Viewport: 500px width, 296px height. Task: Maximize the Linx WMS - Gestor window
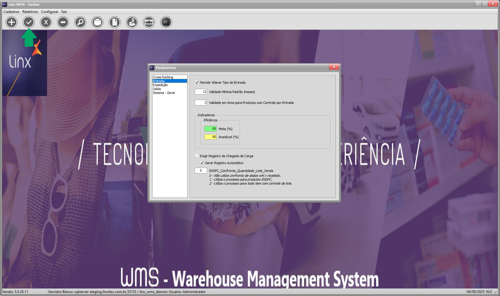pyautogui.click(x=485, y=4)
